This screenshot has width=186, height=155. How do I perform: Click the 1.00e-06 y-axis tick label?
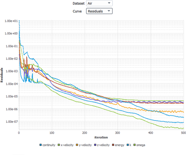tap(12, 109)
